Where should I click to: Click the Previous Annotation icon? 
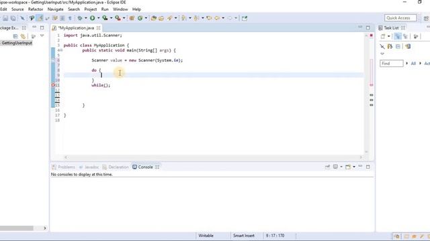[196, 18]
